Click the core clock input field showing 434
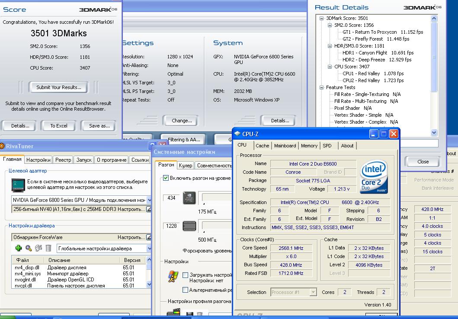458x319 pixels. pos(171,198)
